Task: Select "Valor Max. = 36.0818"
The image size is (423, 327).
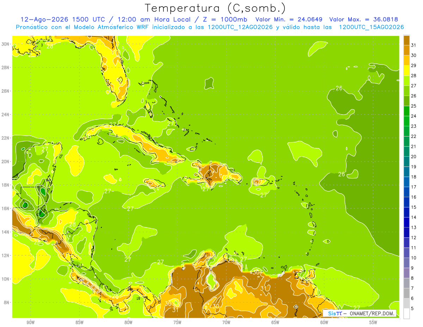Action: 364,19
